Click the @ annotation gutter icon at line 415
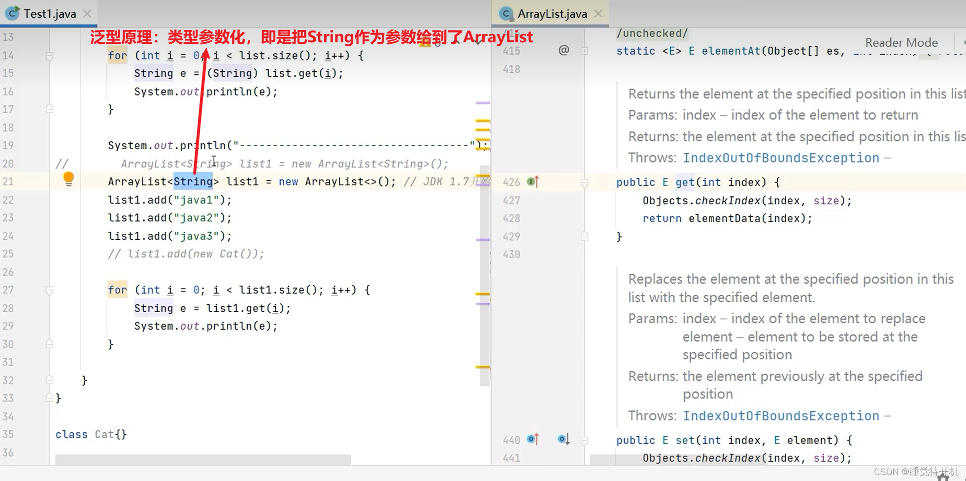Image resolution: width=966 pixels, height=481 pixels. [564, 50]
